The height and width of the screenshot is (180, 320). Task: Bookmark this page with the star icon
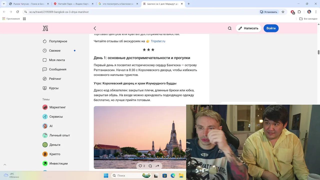283,12
